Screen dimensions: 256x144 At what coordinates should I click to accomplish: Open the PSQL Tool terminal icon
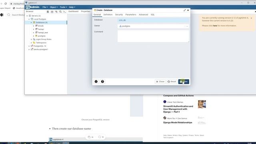[65, 12]
